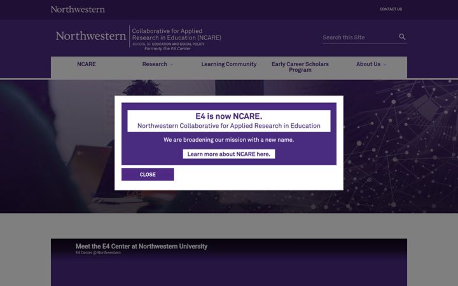Open the NCARE nav item

pyautogui.click(x=87, y=64)
